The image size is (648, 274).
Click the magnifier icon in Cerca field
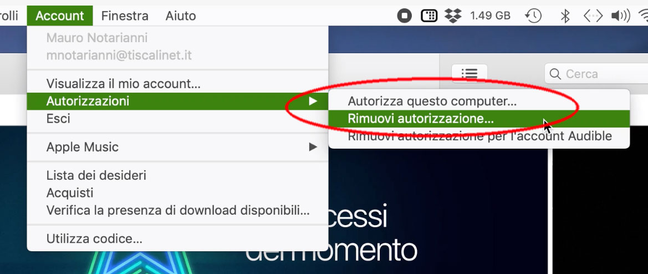point(556,74)
